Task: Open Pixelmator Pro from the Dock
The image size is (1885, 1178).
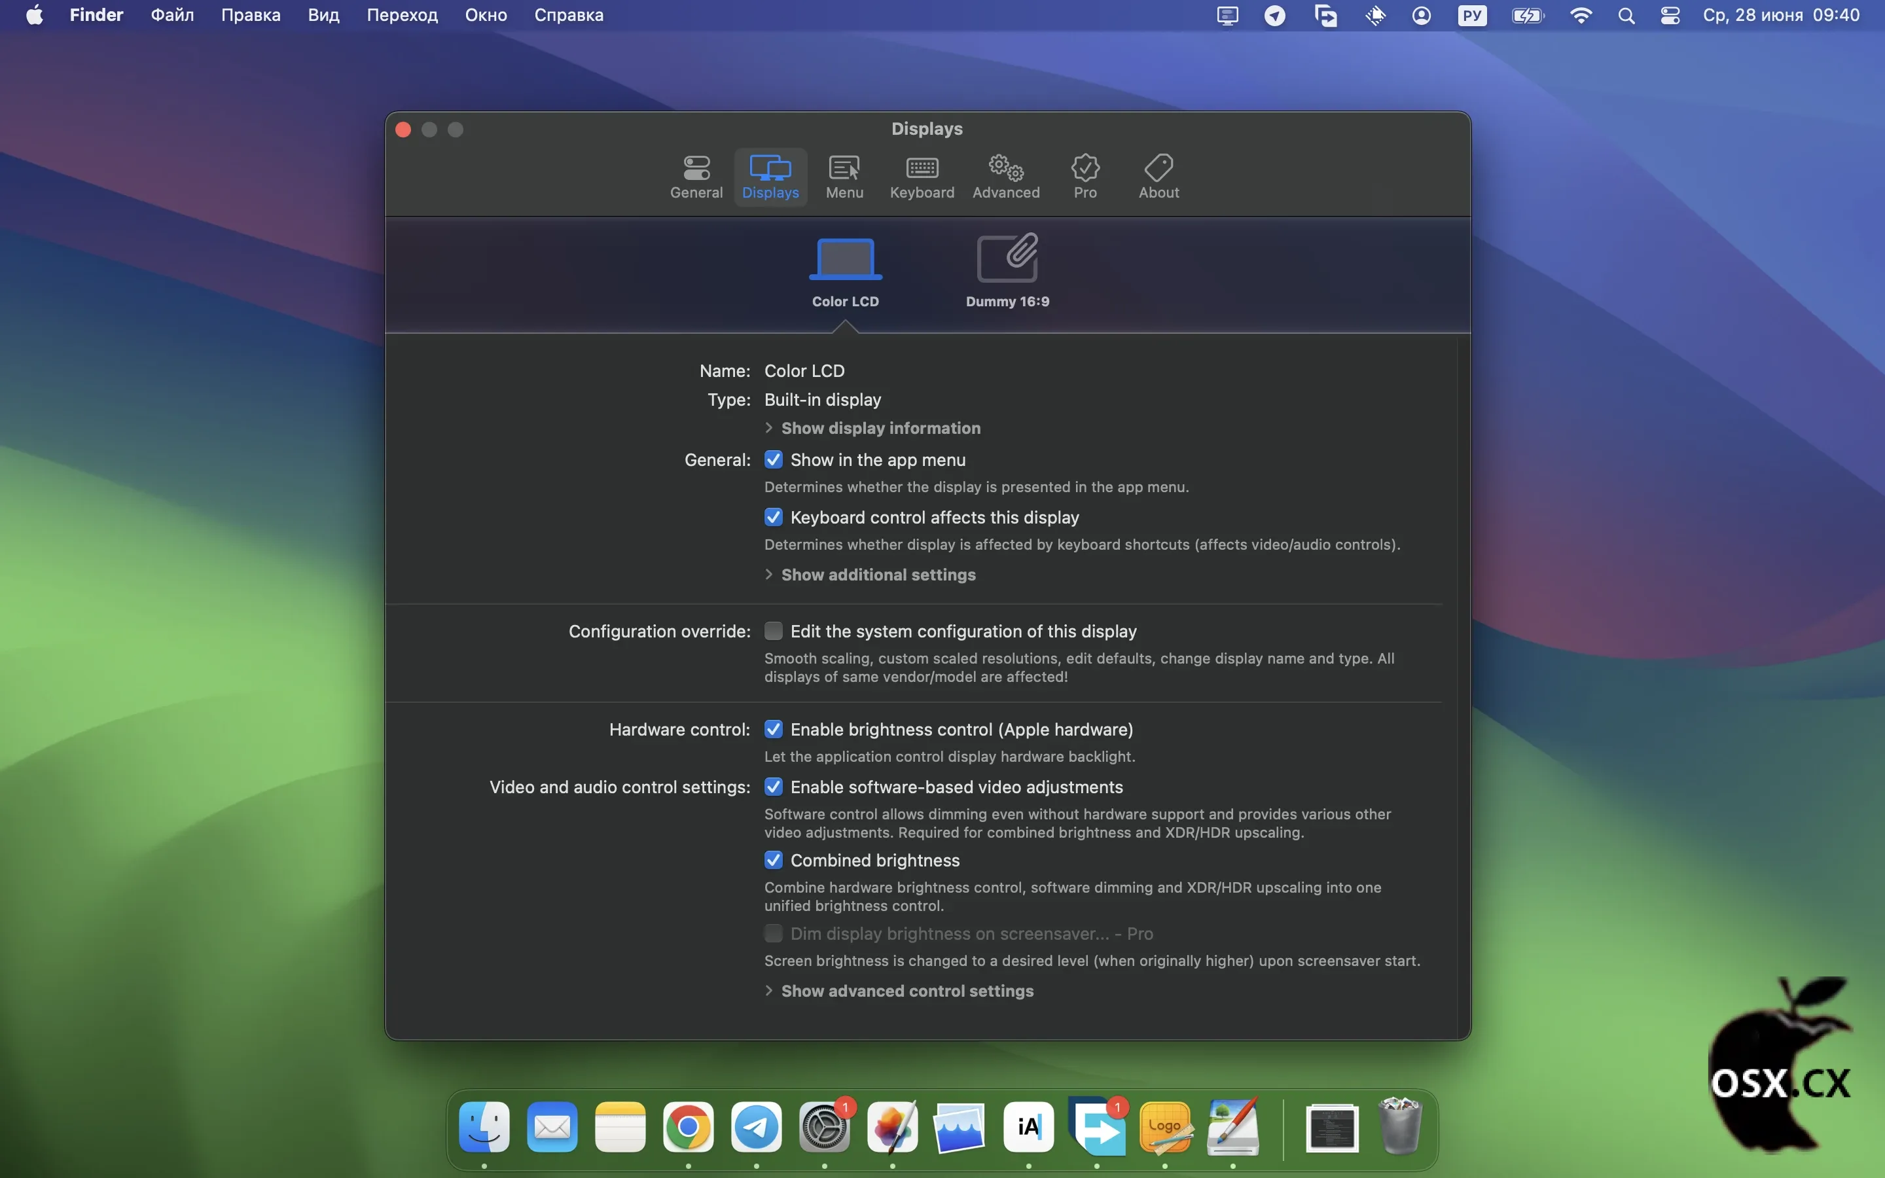Action: [x=893, y=1126]
